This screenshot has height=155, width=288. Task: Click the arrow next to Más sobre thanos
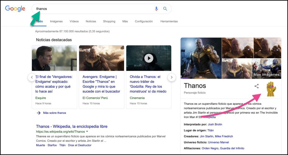(39, 113)
